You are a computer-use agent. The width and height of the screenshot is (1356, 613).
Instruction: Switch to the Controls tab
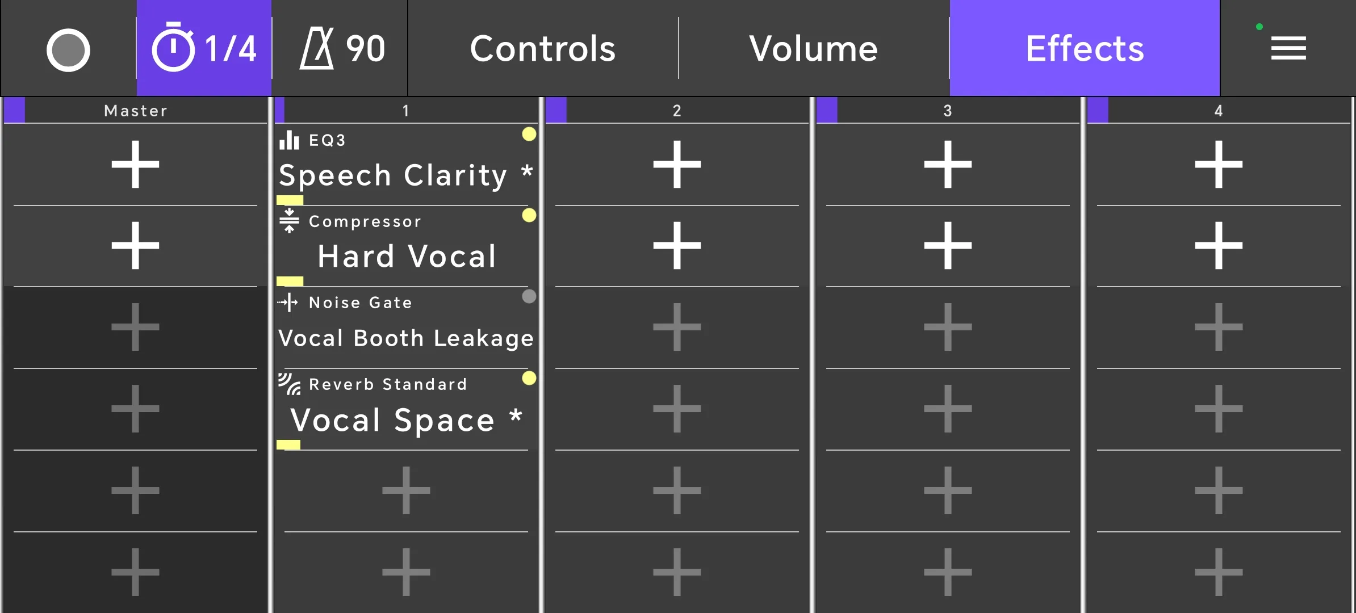pyautogui.click(x=543, y=48)
